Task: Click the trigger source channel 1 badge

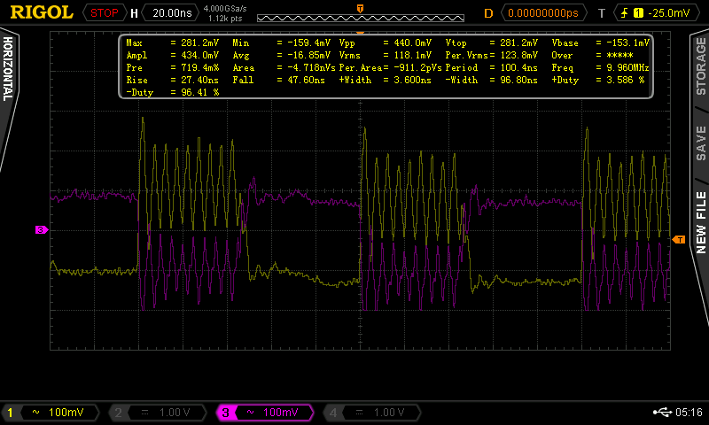Action: (638, 13)
